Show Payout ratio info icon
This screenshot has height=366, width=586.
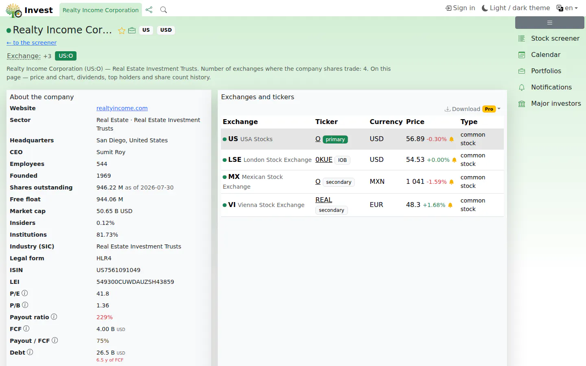pyautogui.click(x=54, y=317)
